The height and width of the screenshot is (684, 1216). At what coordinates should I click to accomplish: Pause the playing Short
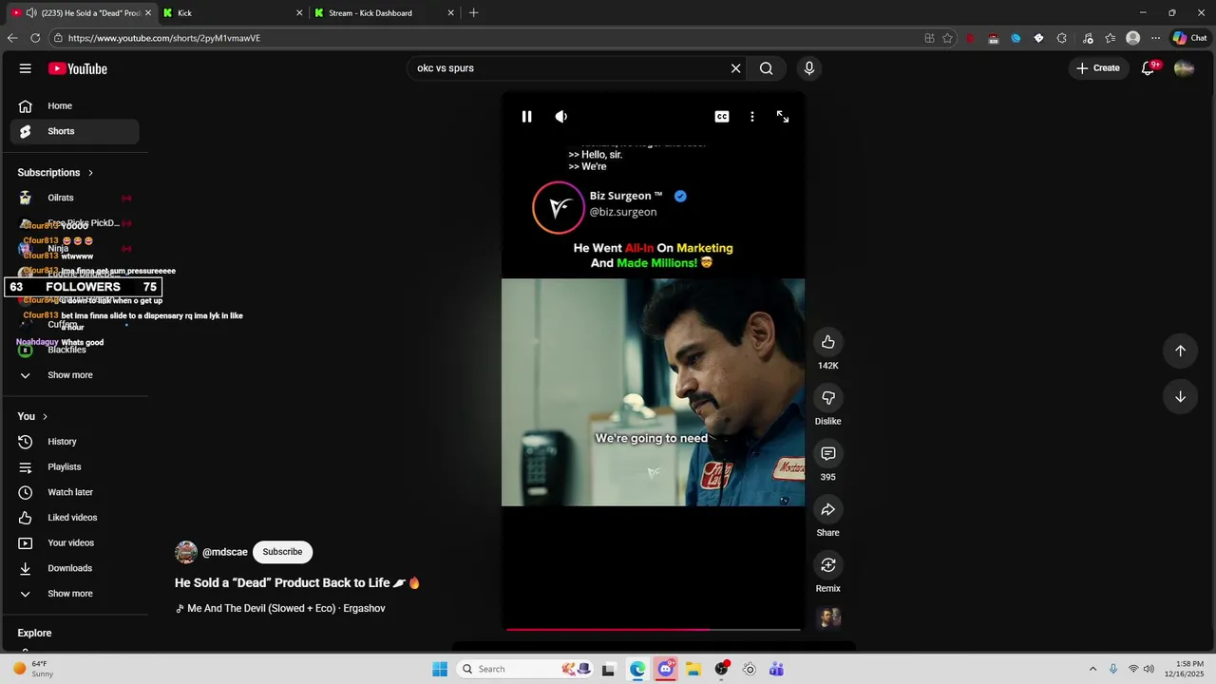(x=526, y=117)
